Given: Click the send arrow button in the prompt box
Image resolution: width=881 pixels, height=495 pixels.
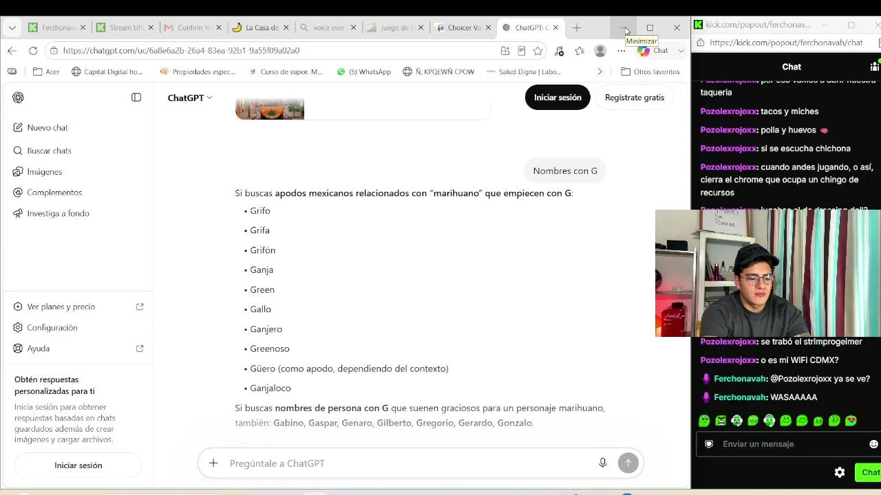Looking at the screenshot, I should [628, 463].
